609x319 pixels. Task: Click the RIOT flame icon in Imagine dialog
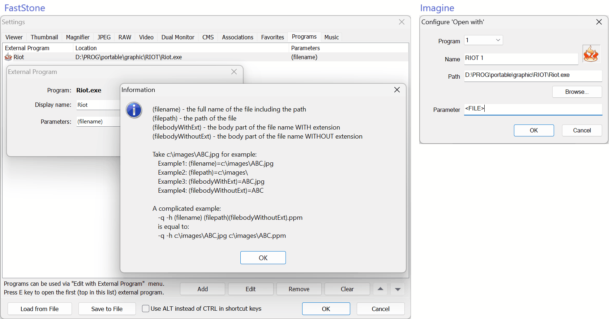(591, 54)
